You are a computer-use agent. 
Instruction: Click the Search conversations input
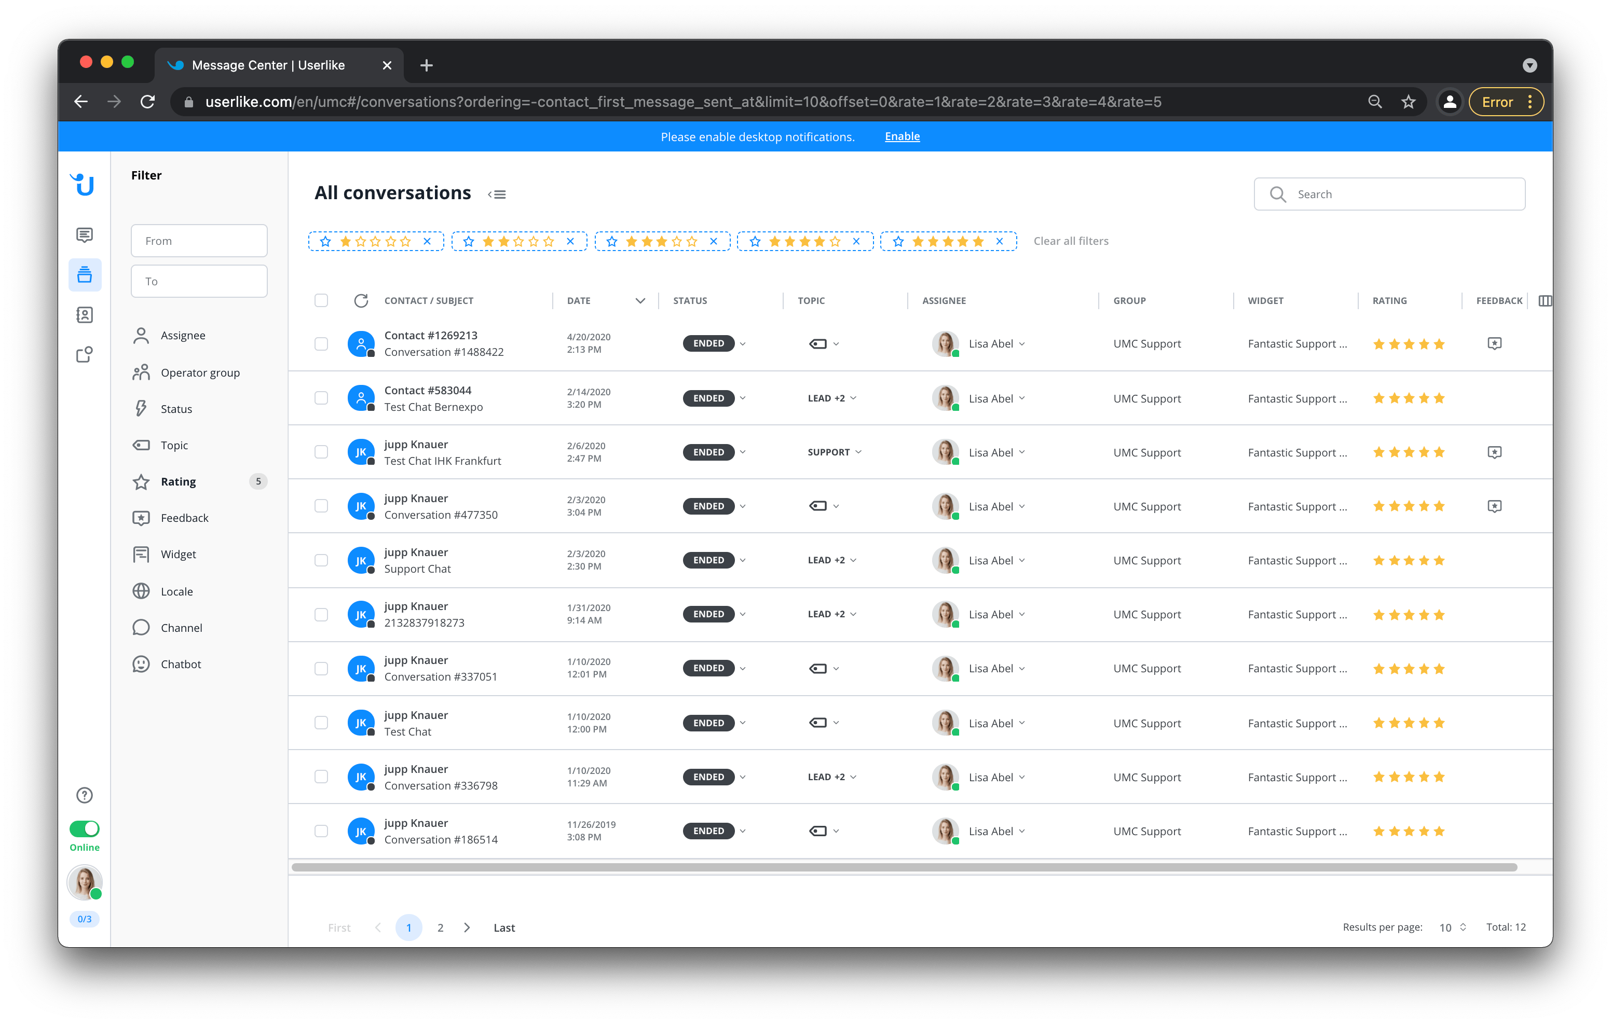[1389, 194]
